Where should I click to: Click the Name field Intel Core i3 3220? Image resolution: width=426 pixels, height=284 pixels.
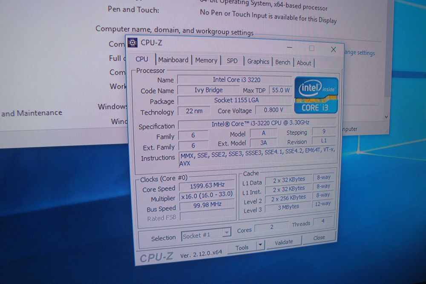[x=235, y=80]
